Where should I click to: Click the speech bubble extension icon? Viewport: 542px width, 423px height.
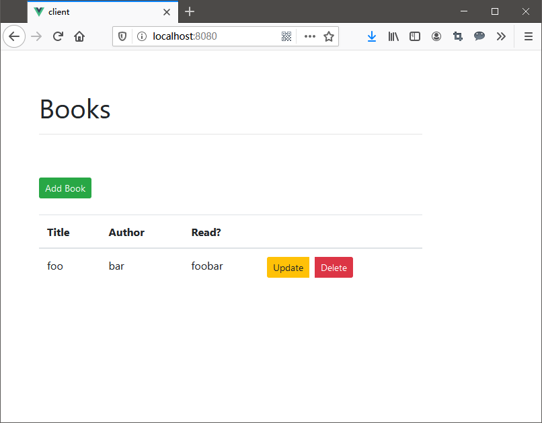pyautogui.click(x=479, y=36)
